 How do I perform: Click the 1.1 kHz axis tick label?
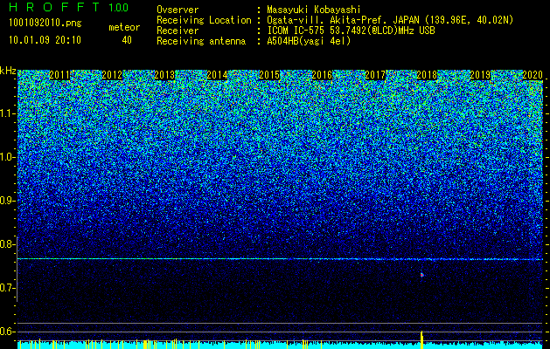(x=7, y=113)
